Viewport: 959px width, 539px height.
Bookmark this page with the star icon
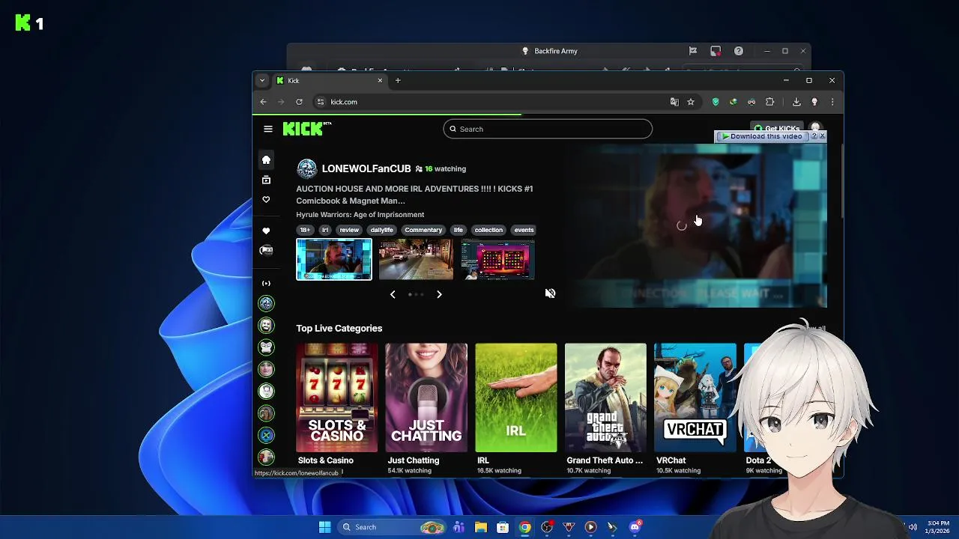click(x=691, y=102)
